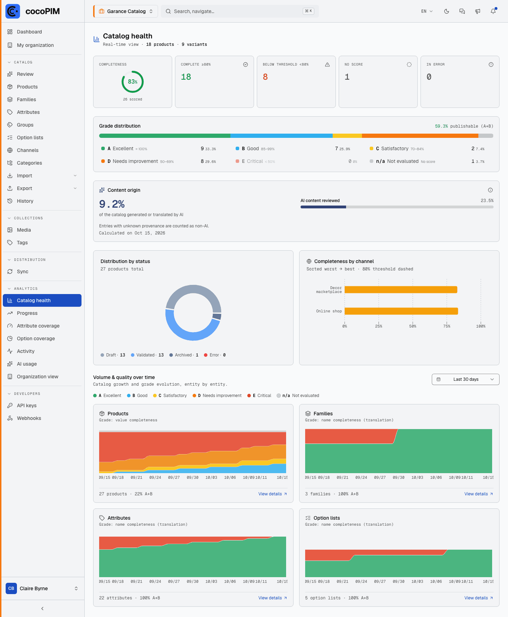Toggle the Validated status legend entry
Viewport: 508px width, 617px height.
tap(147, 355)
